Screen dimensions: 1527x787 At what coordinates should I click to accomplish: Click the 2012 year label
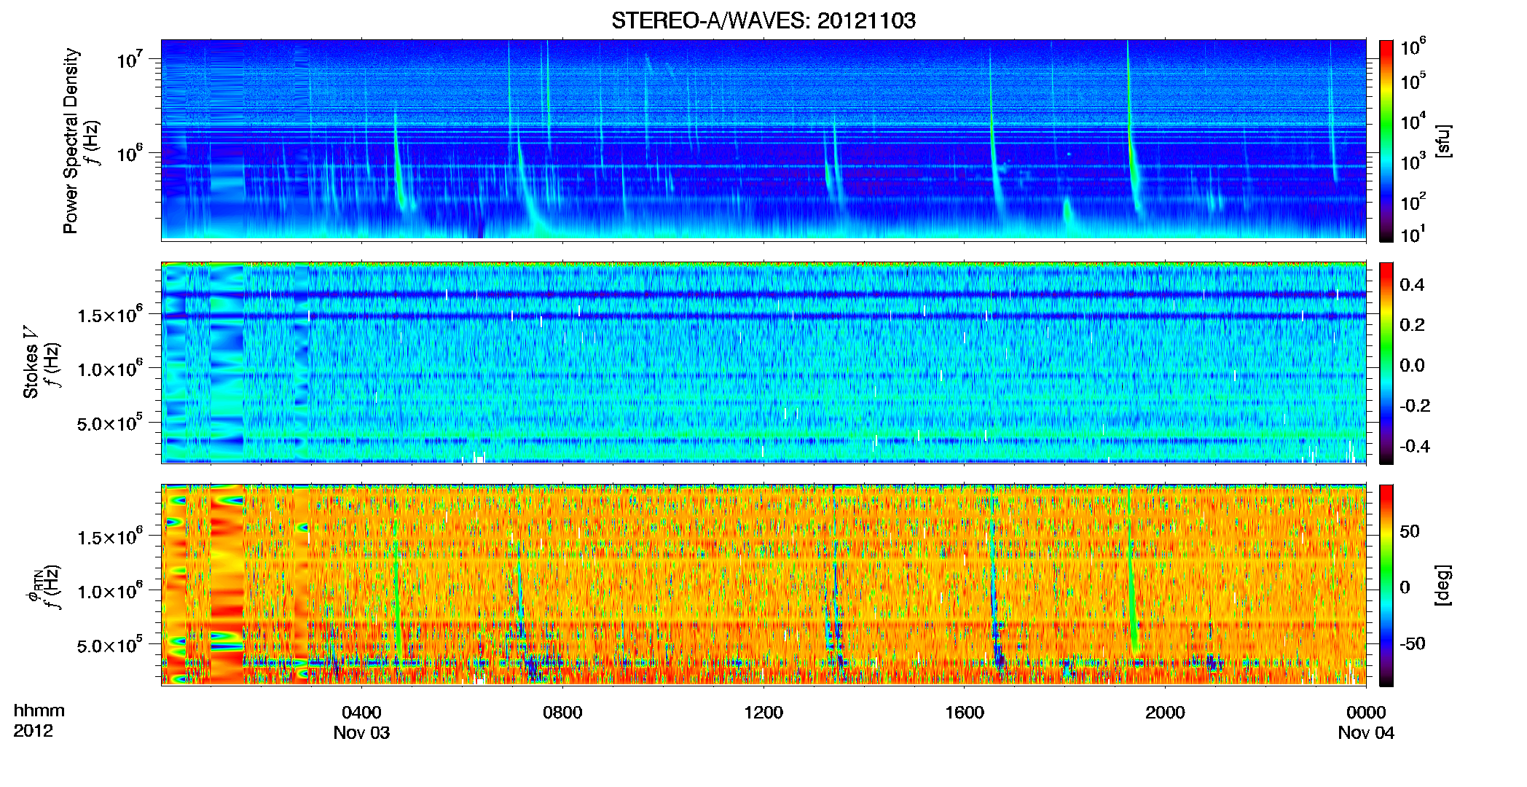point(34,732)
